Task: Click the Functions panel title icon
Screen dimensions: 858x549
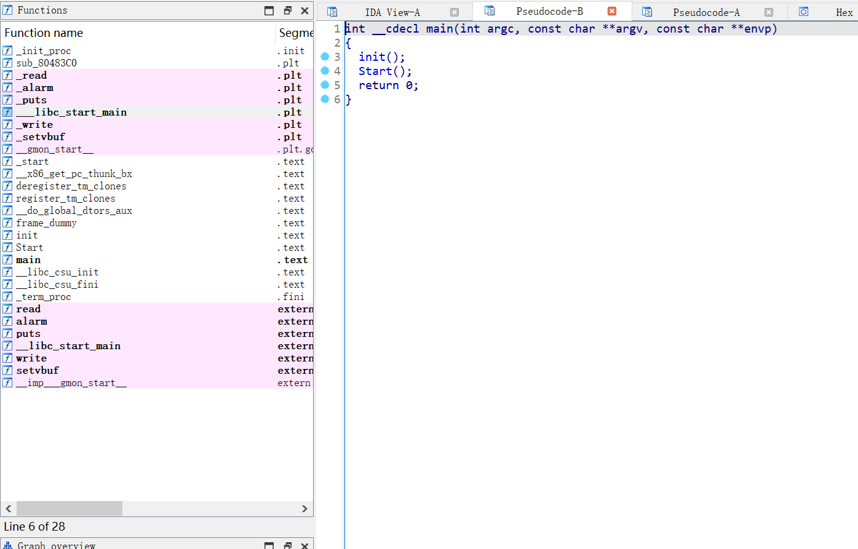Action: pyautogui.click(x=7, y=10)
